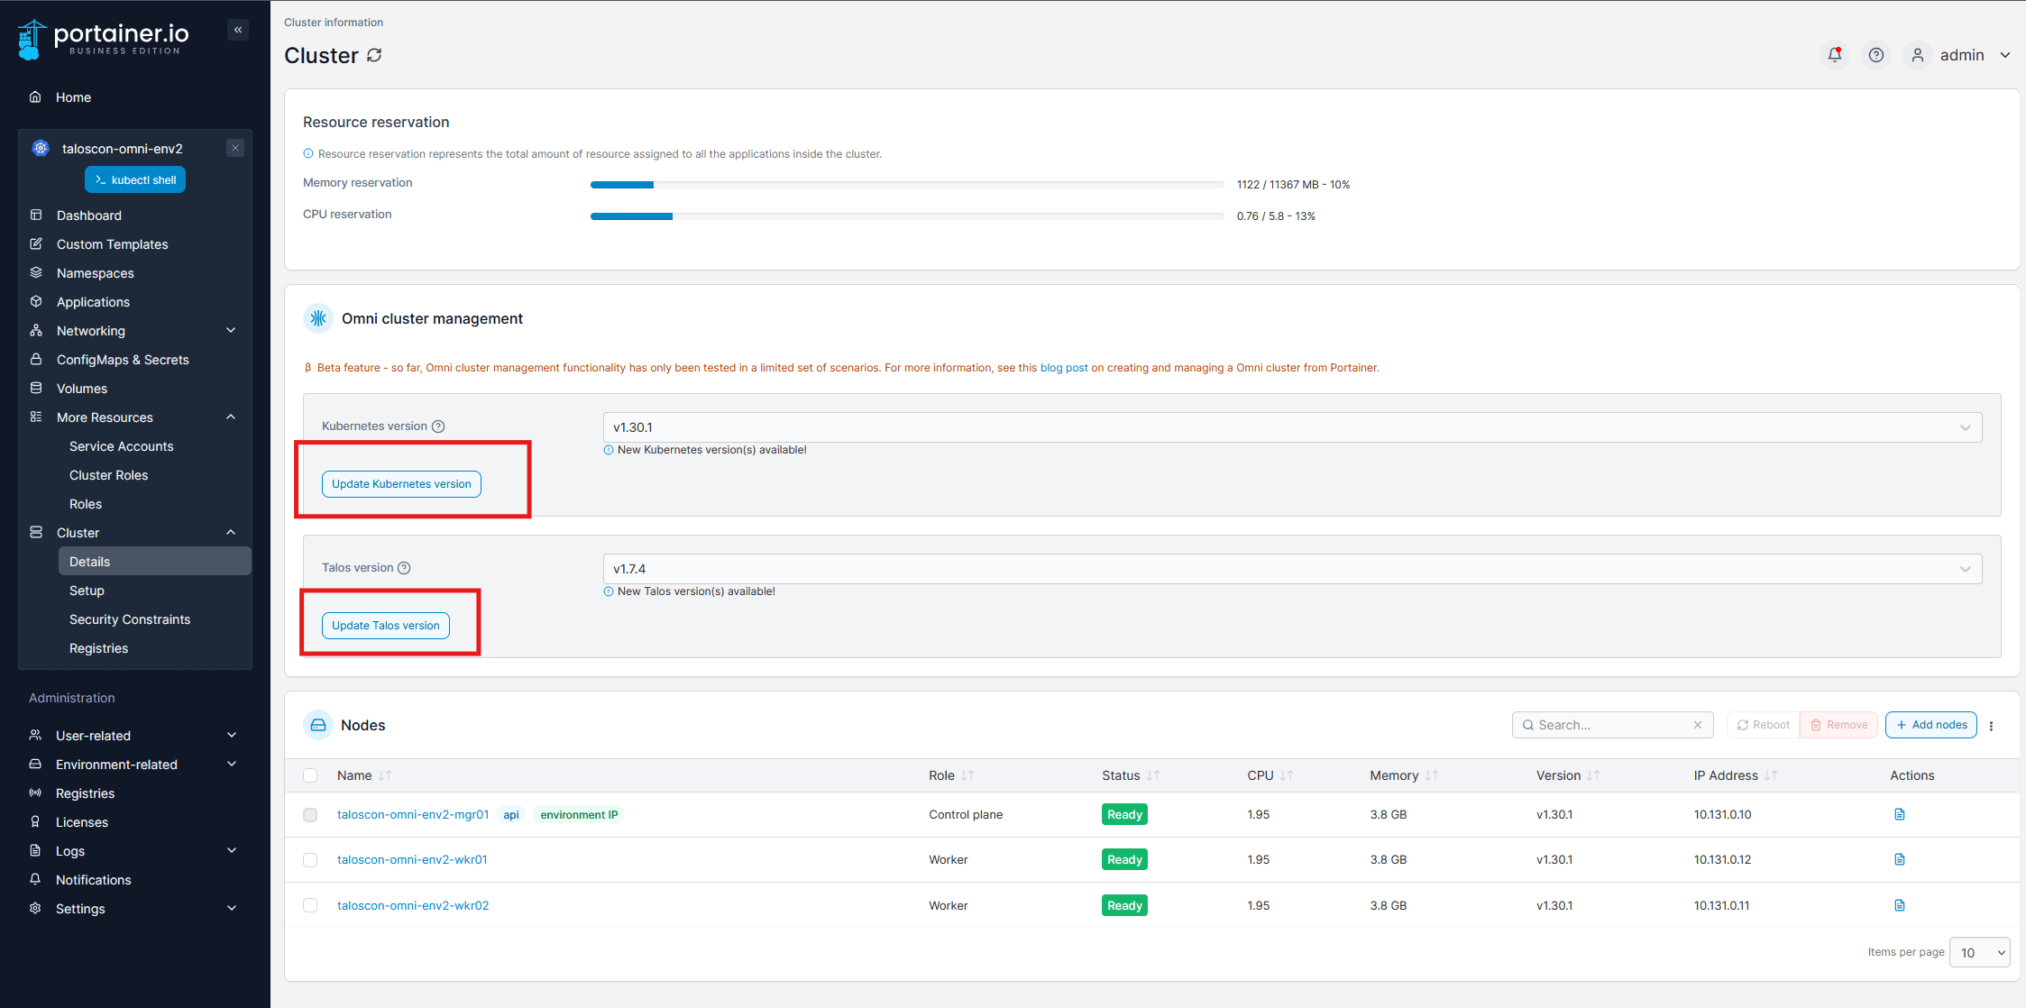Image resolution: width=2026 pixels, height=1008 pixels.
Task: Sort nodes by Version column
Action: (x=1568, y=775)
